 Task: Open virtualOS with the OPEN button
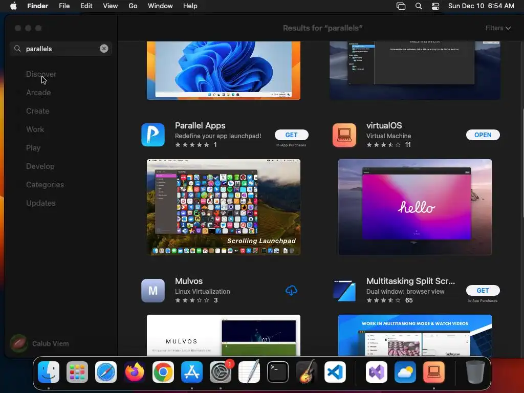483,135
